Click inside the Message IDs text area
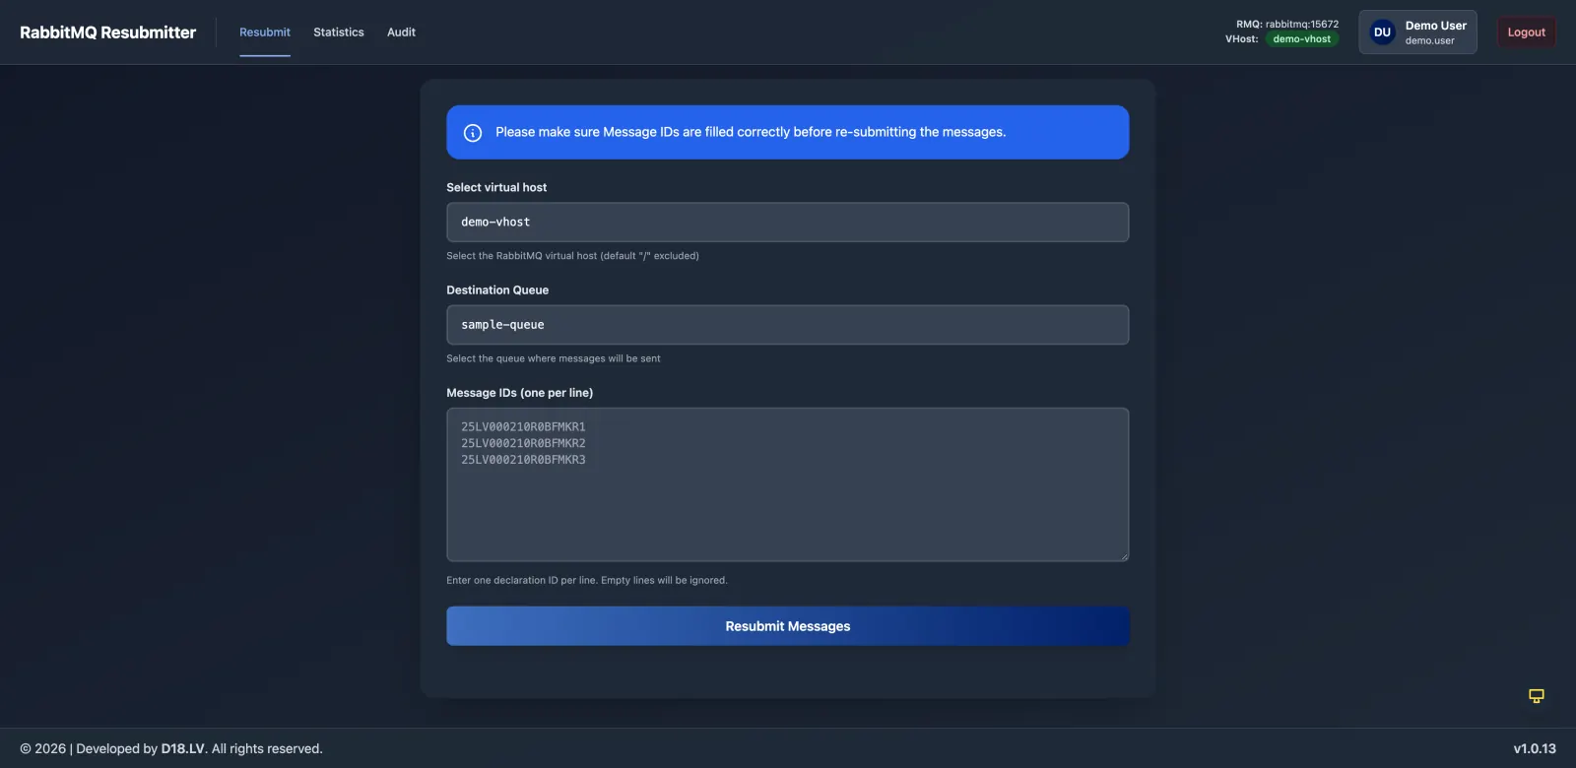 [x=787, y=484]
